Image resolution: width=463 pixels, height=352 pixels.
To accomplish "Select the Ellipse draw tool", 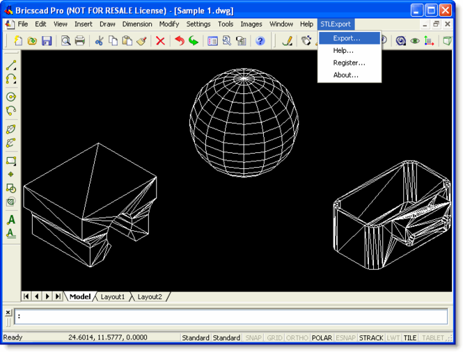I will [11, 129].
